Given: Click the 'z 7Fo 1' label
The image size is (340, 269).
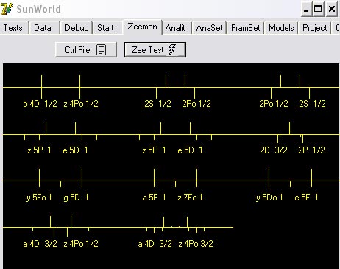Looking at the screenshot, I should [x=190, y=198].
